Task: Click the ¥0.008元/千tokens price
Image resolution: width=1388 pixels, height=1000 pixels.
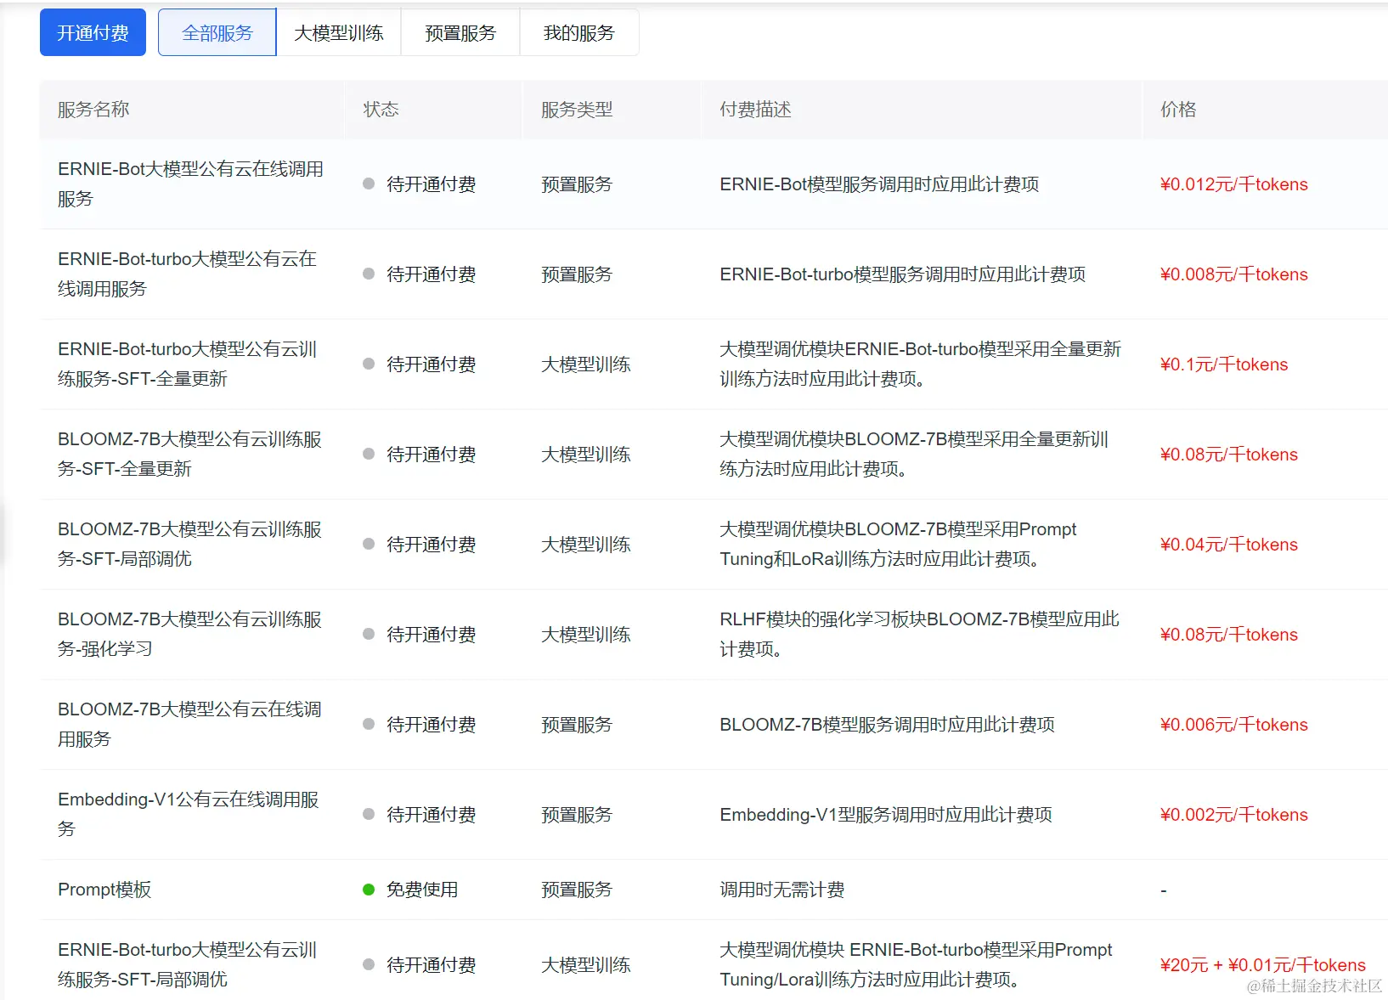Action: pyautogui.click(x=1233, y=274)
